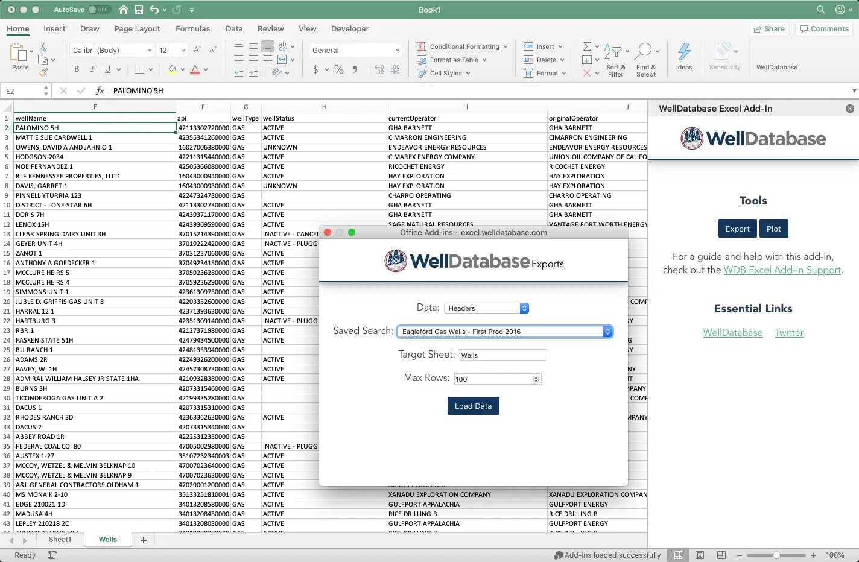Viewport: 859px width, 562px height.
Task: Click the Max Rows stepper arrows
Action: pyautogui.click(x=536, y=379)
